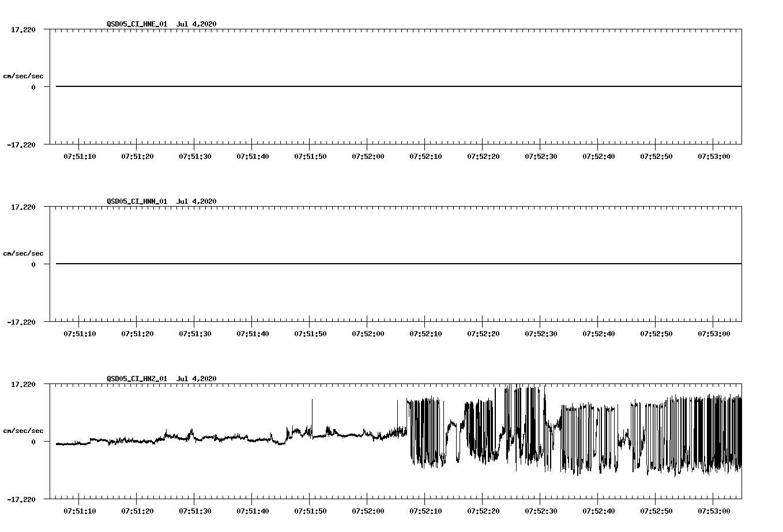The height and width of the screenshot is (532, 783).
Task: Click the flat HNE channel trace line
Action: pos(398,86)
